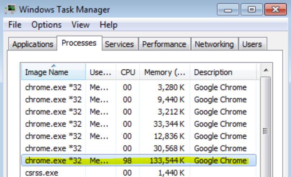Switch to the Performance tab

164,45
